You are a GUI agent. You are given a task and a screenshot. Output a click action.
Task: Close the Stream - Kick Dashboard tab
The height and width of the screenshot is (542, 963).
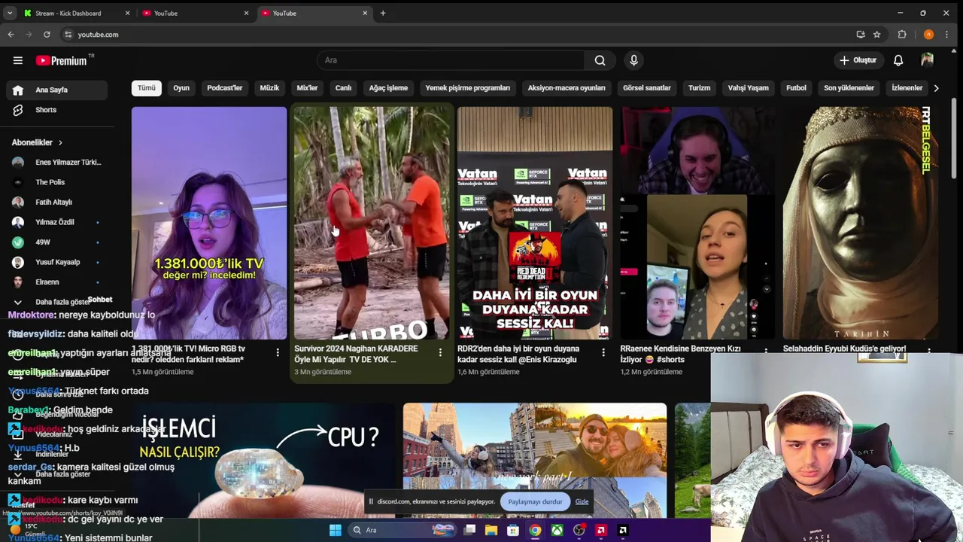coord(127,13)
